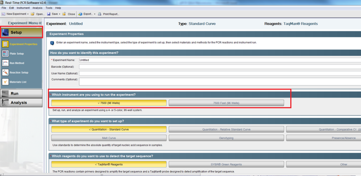
Task: Open the Experiment Properties icon
Action: [x=5, y=44]
